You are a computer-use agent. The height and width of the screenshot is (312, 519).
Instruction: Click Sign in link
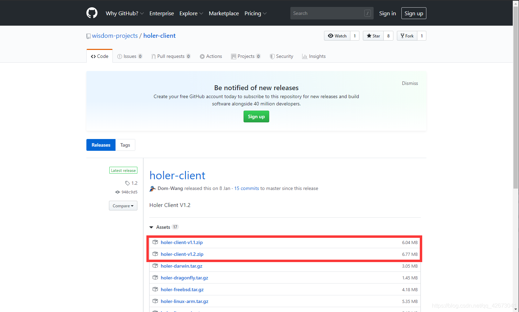click(388, 13)
